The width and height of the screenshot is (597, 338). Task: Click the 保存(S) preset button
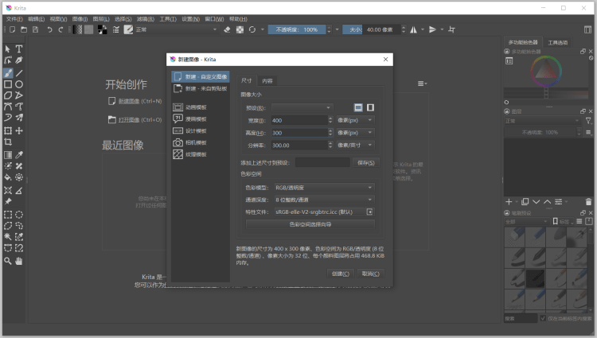[366, 163]
